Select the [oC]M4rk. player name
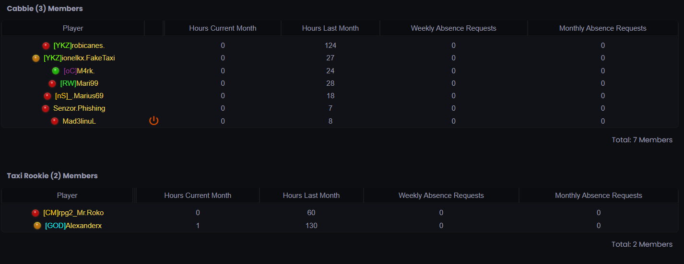Screen dimensions: 684x264 pos(83,71)
